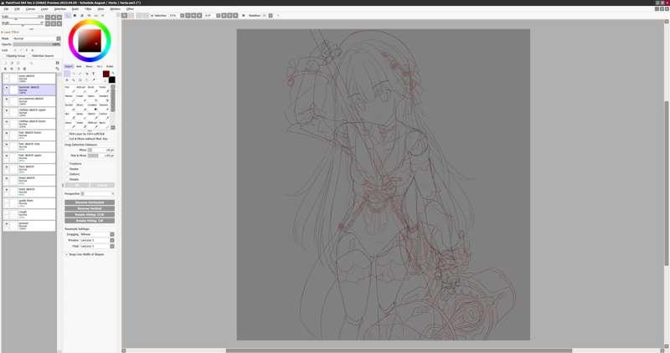Viewport: 670px width, 353px height.
Task: Select the hair sketch mid layer
Action: point(29,146)
